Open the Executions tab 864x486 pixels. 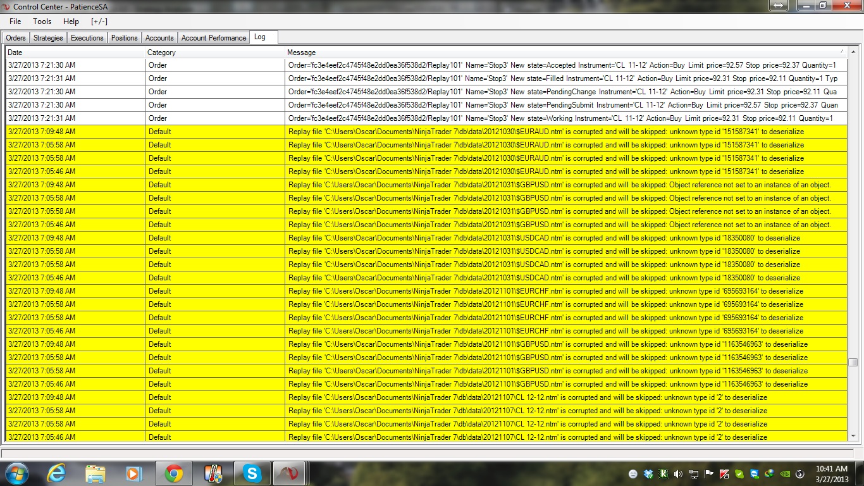pos(87,38)
